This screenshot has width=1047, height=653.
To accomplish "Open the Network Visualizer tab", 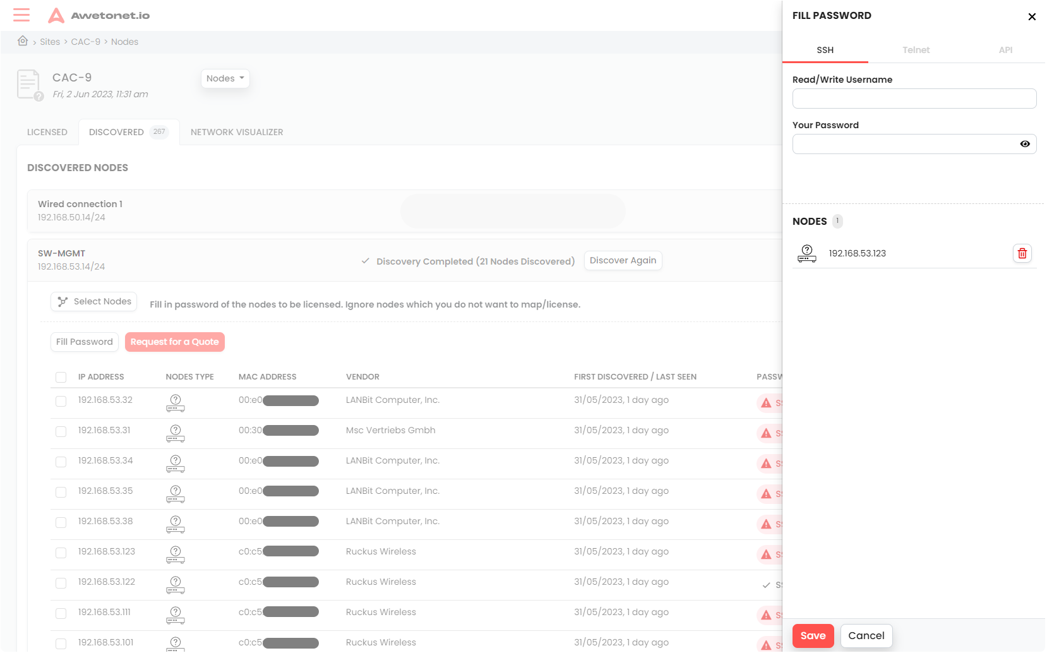I will point(237,132).
